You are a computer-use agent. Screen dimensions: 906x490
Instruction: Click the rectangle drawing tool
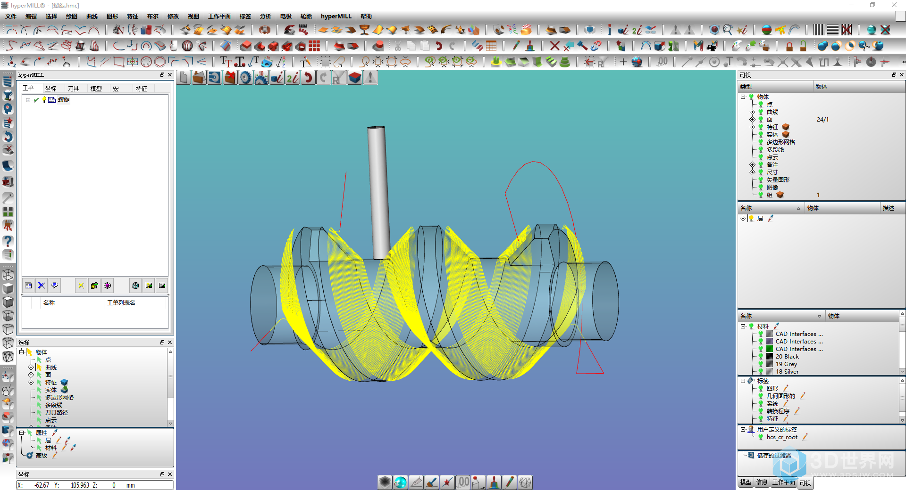pos(119,62)
